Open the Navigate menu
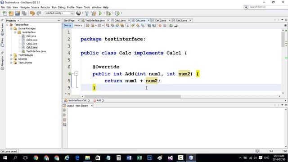Image resolution: width=288 pixels, height=162 pixels. click(25, 7)
